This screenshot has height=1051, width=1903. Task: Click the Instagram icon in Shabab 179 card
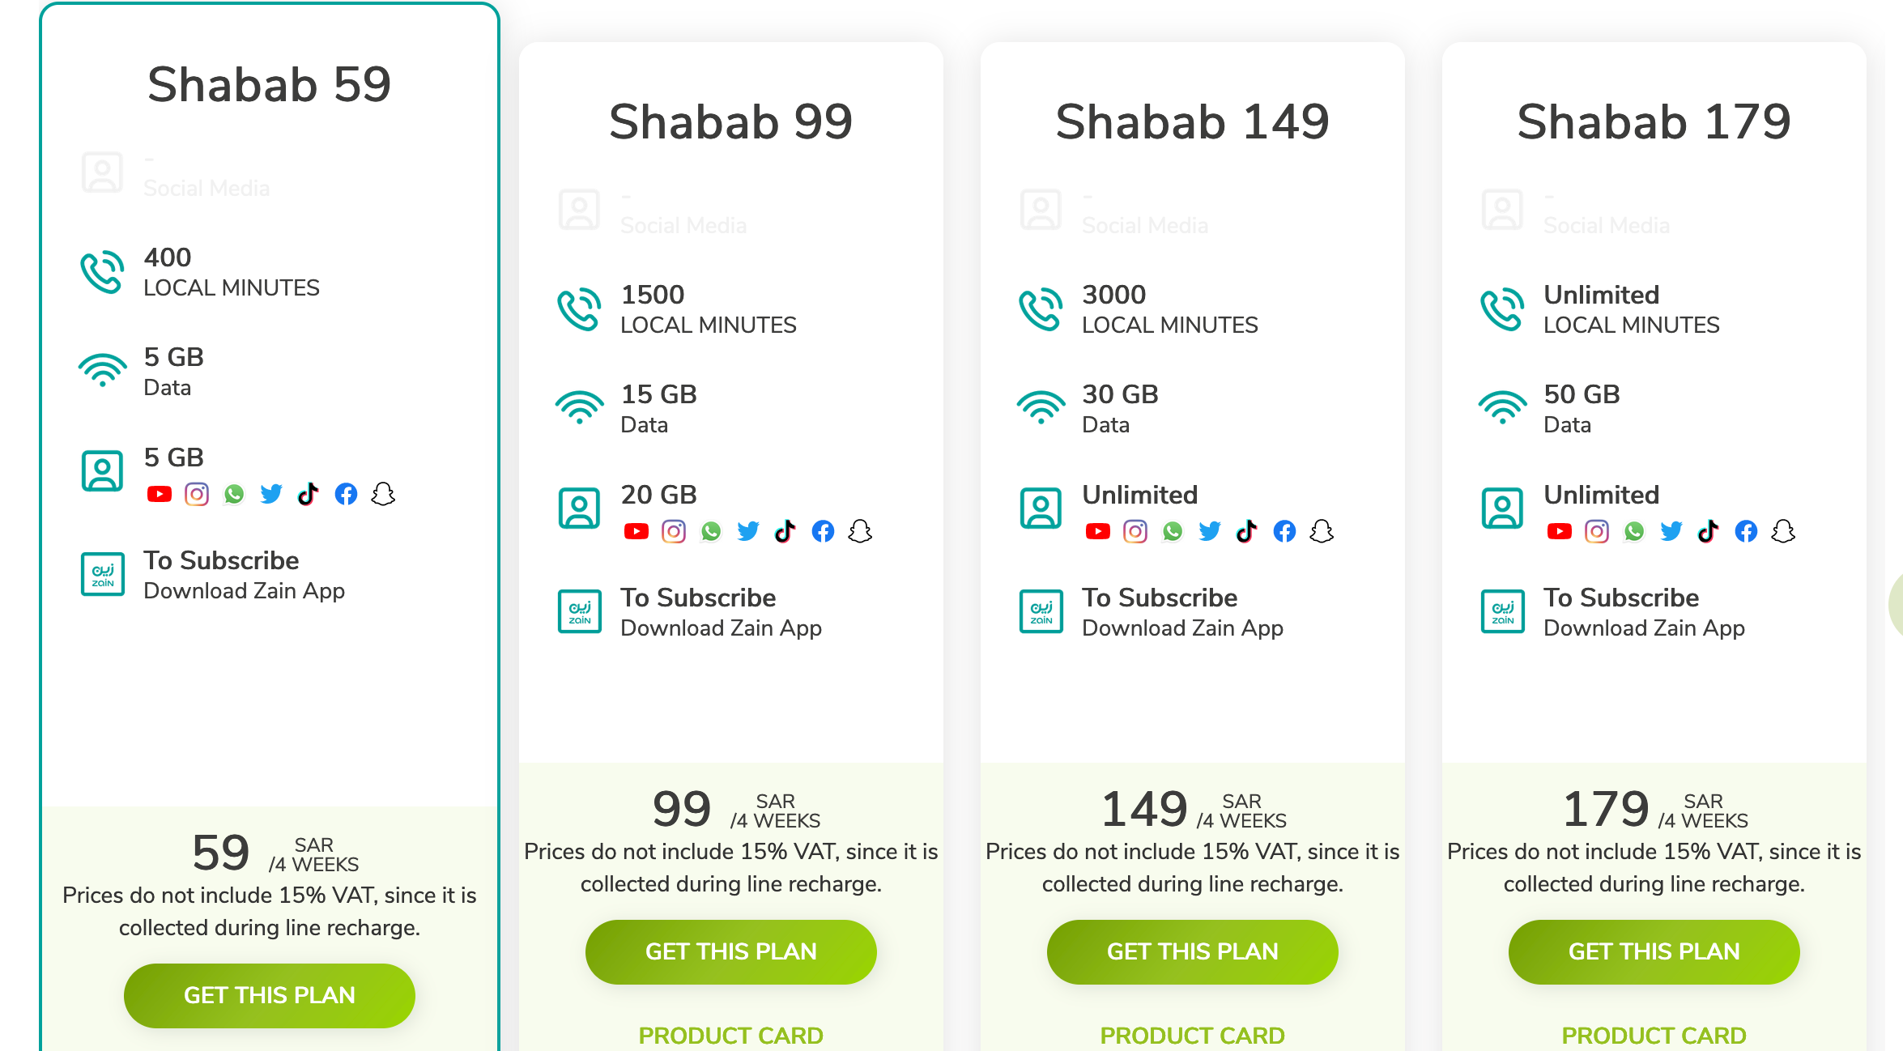click(x=1597, y=531)
